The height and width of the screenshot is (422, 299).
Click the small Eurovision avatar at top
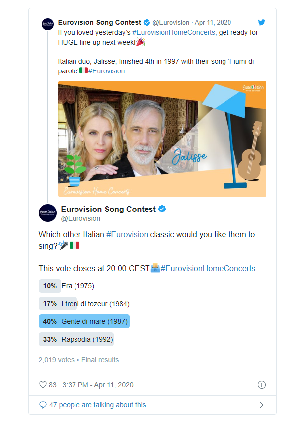[48, 24]
